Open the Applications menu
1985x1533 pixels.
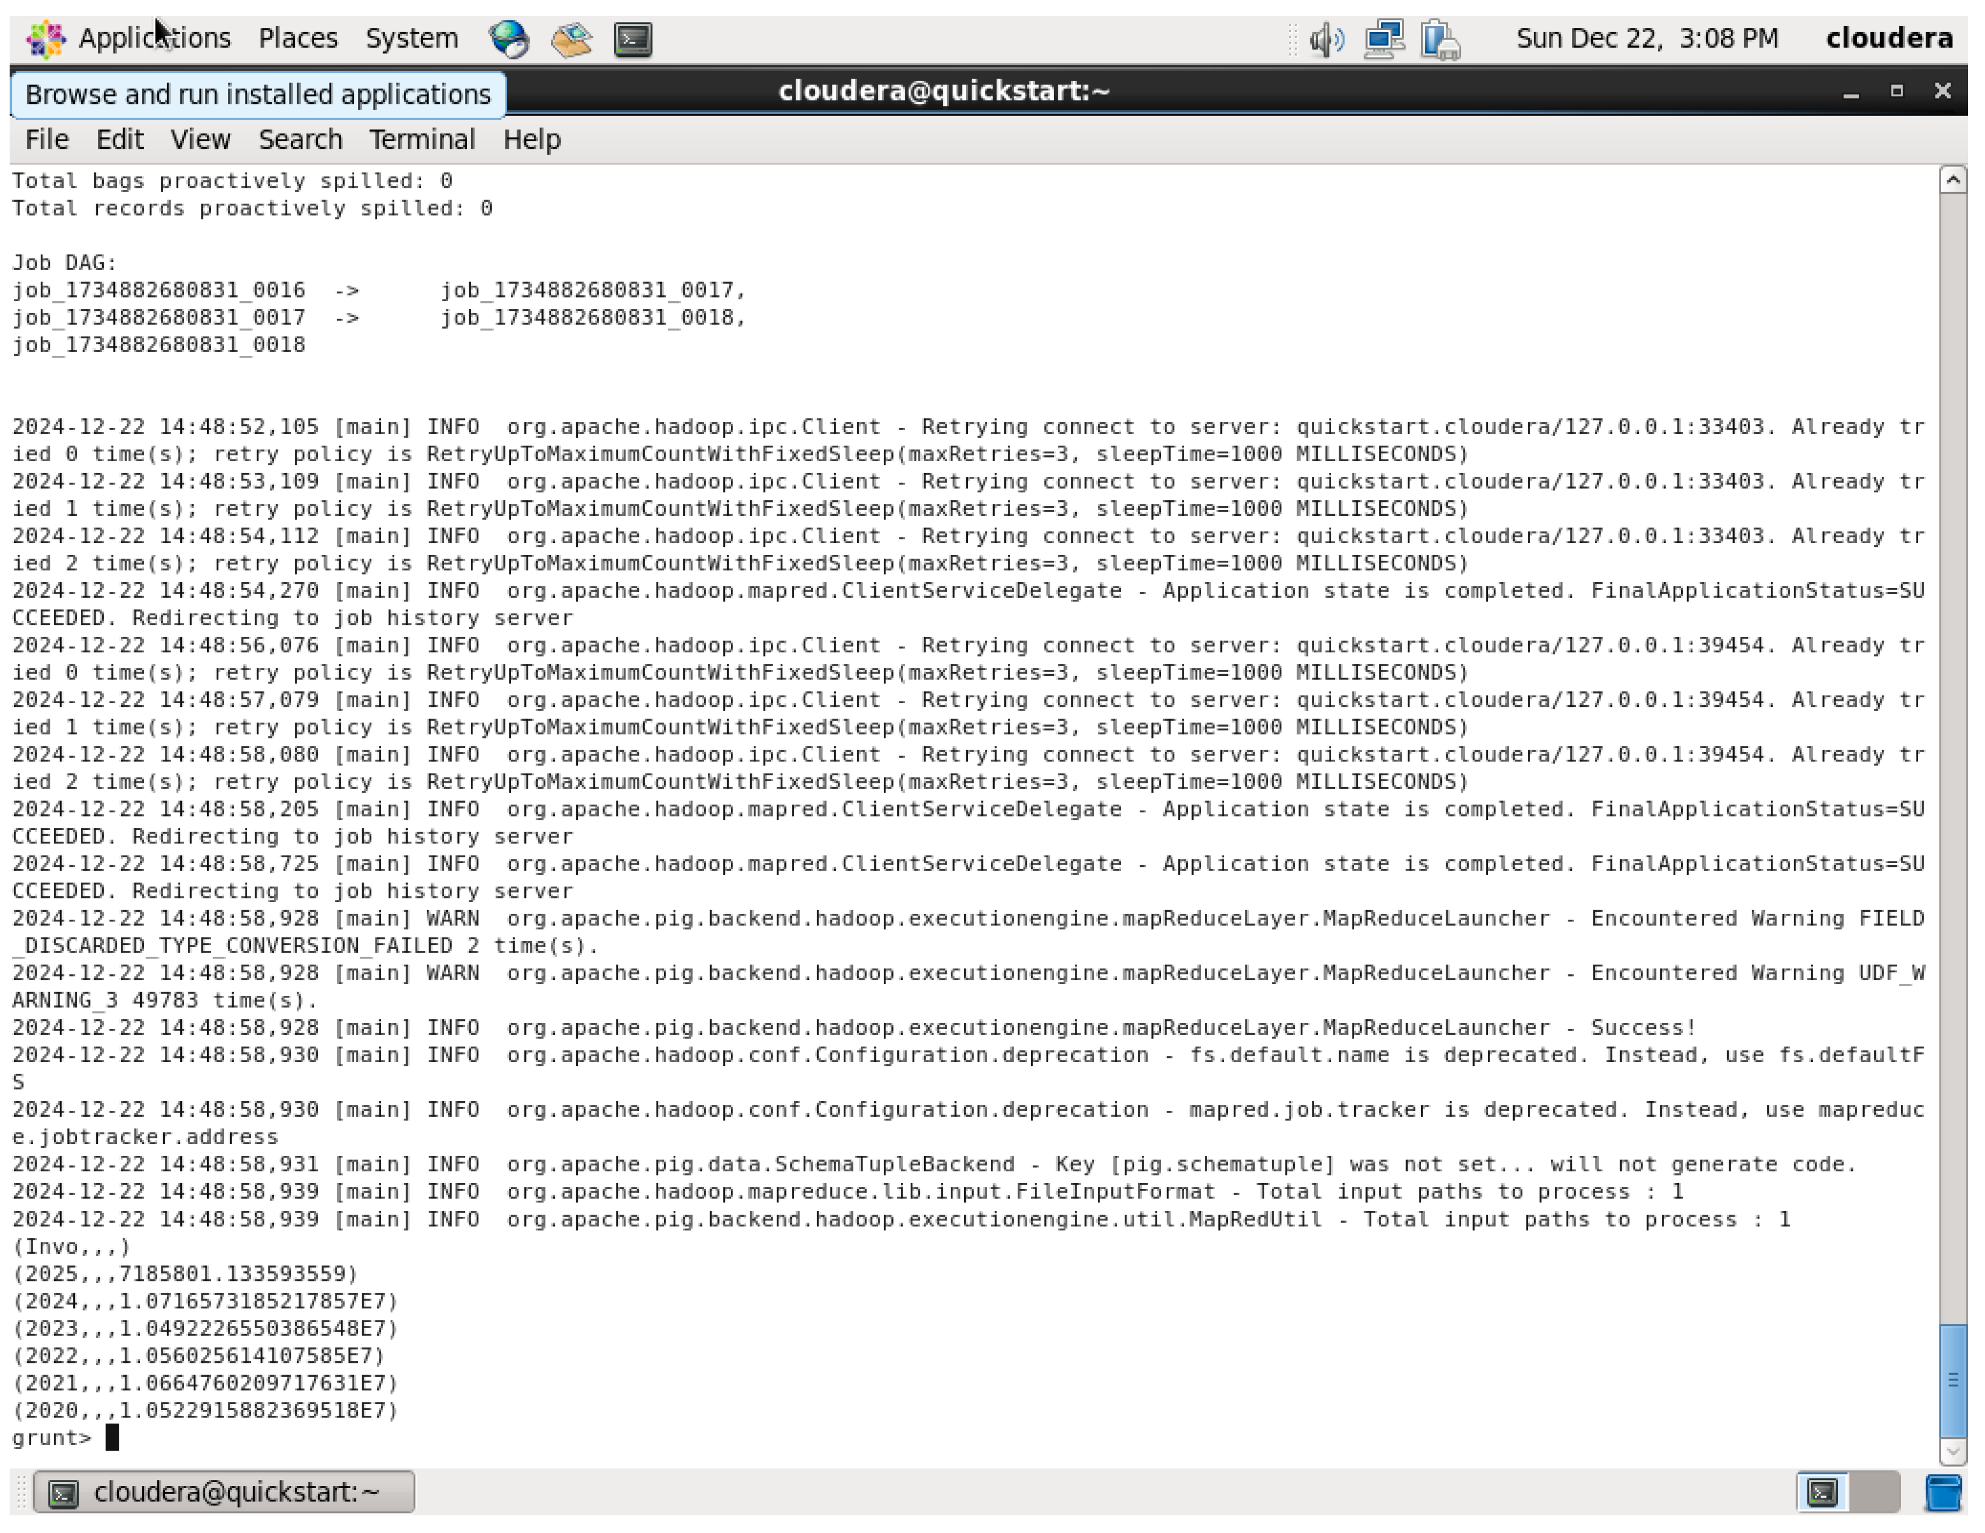point(155,38)
